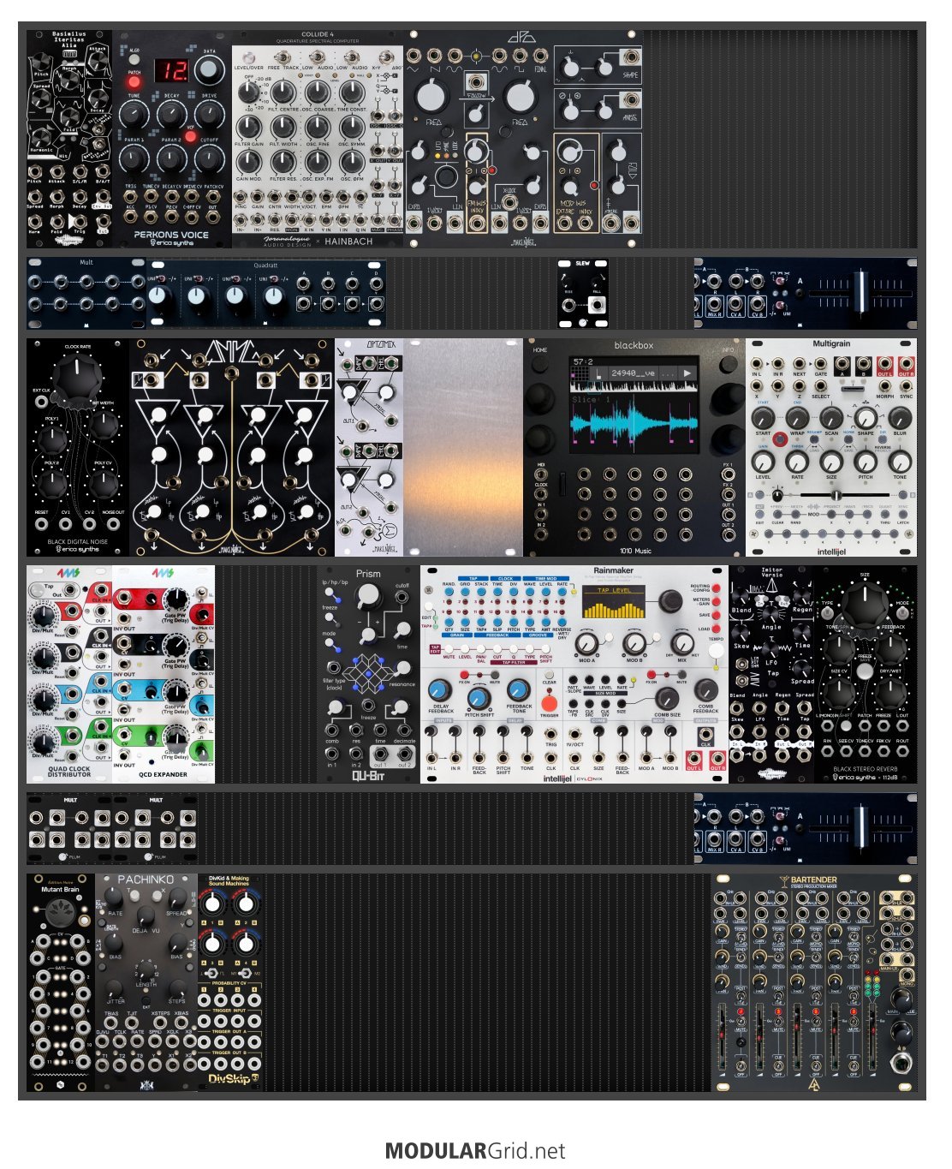
Task: Click the SHAPE jack on the DPO module
Action: tap(631, 58)
